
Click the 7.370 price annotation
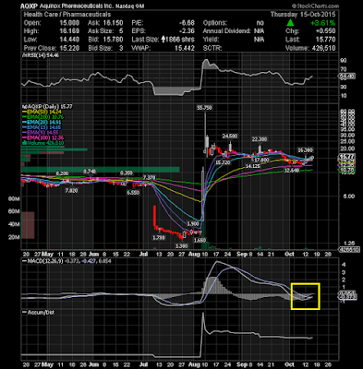[149, 177]
